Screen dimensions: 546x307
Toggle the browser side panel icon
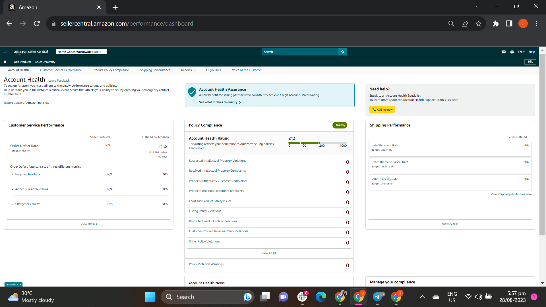pyautogui.click(x=509, y=24)
